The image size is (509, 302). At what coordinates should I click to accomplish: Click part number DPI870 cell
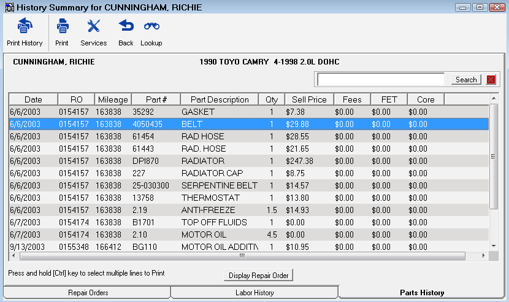145,161
